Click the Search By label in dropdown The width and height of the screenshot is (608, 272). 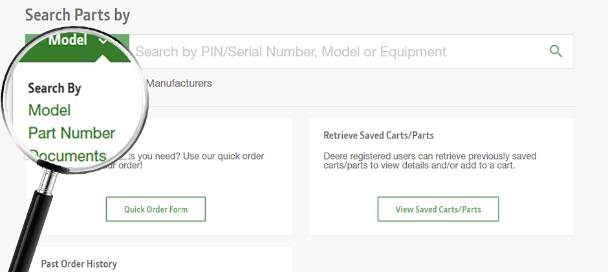pyautogui.click(x=54, y=89)
